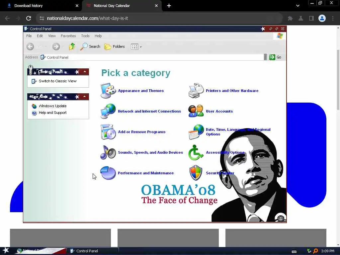Click the browser back arrow
The height and width of the screenshot is (255, 340).
coord(7,18)
